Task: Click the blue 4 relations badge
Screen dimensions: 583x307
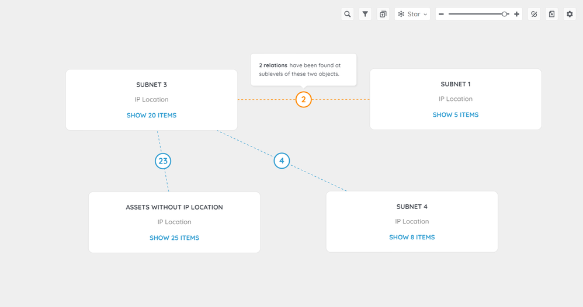Action: [282, 161]
